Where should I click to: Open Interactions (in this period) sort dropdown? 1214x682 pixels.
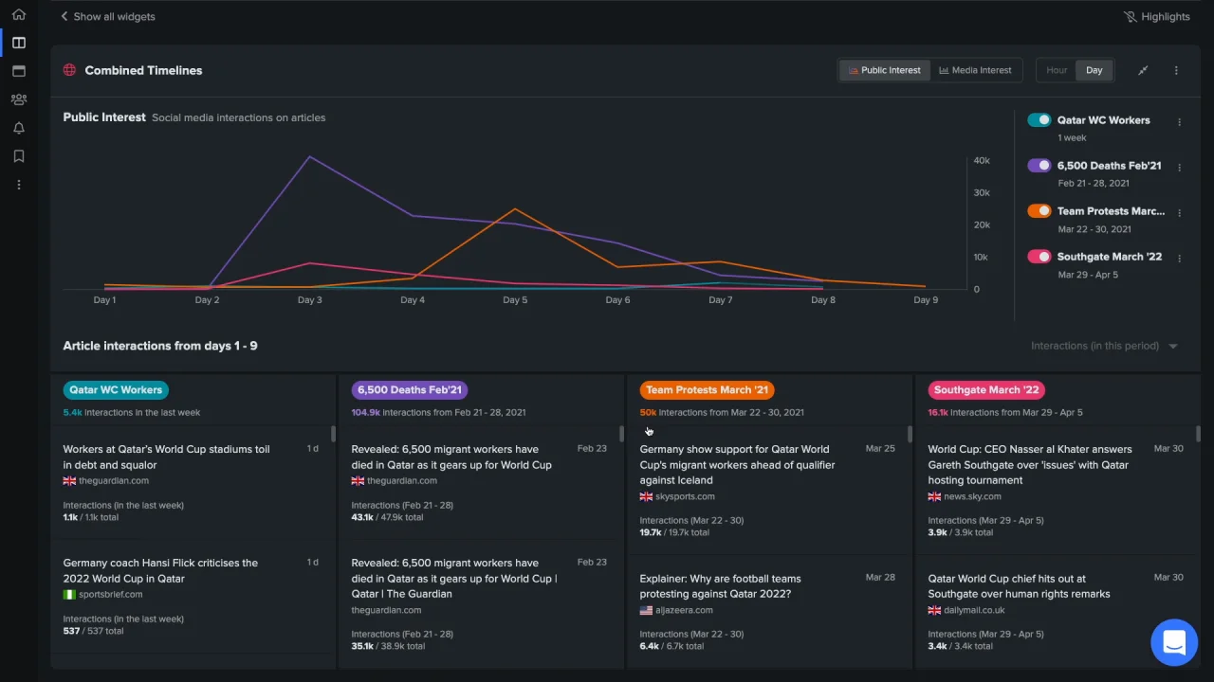(x=1105, y=346)
